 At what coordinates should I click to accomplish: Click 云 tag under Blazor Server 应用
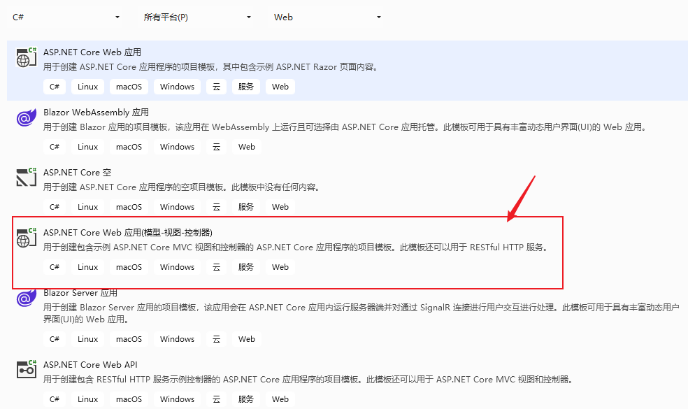(x=216, y=339)
